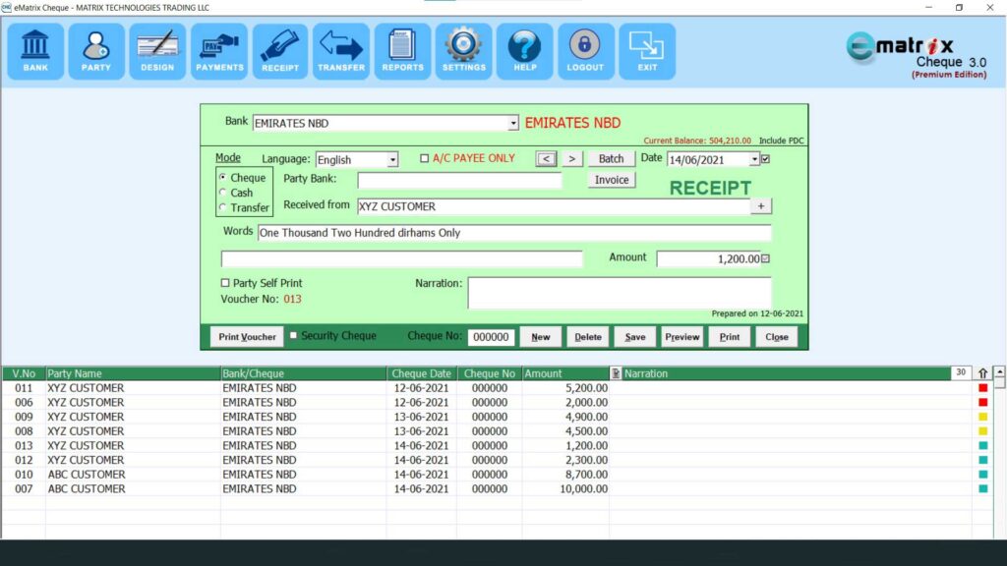Open the TRANSFER module
1007x566 pixels.
(x=341, y=50)
